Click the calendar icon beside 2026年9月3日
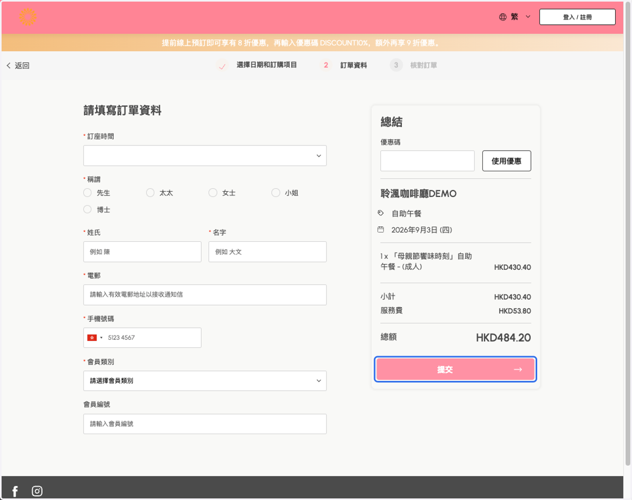This screenshot has width=632, height=500. (x=381, y=230)
